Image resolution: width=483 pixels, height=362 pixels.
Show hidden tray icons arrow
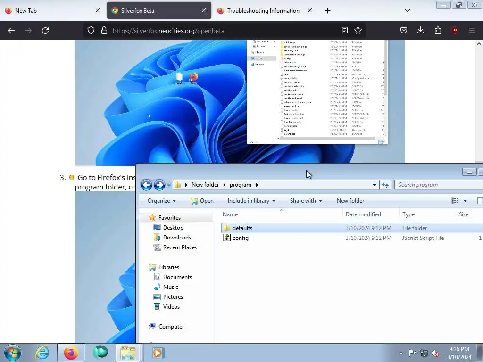[x=401, y=353]
